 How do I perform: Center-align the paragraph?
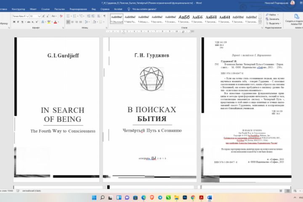click(x=72, y=22)
